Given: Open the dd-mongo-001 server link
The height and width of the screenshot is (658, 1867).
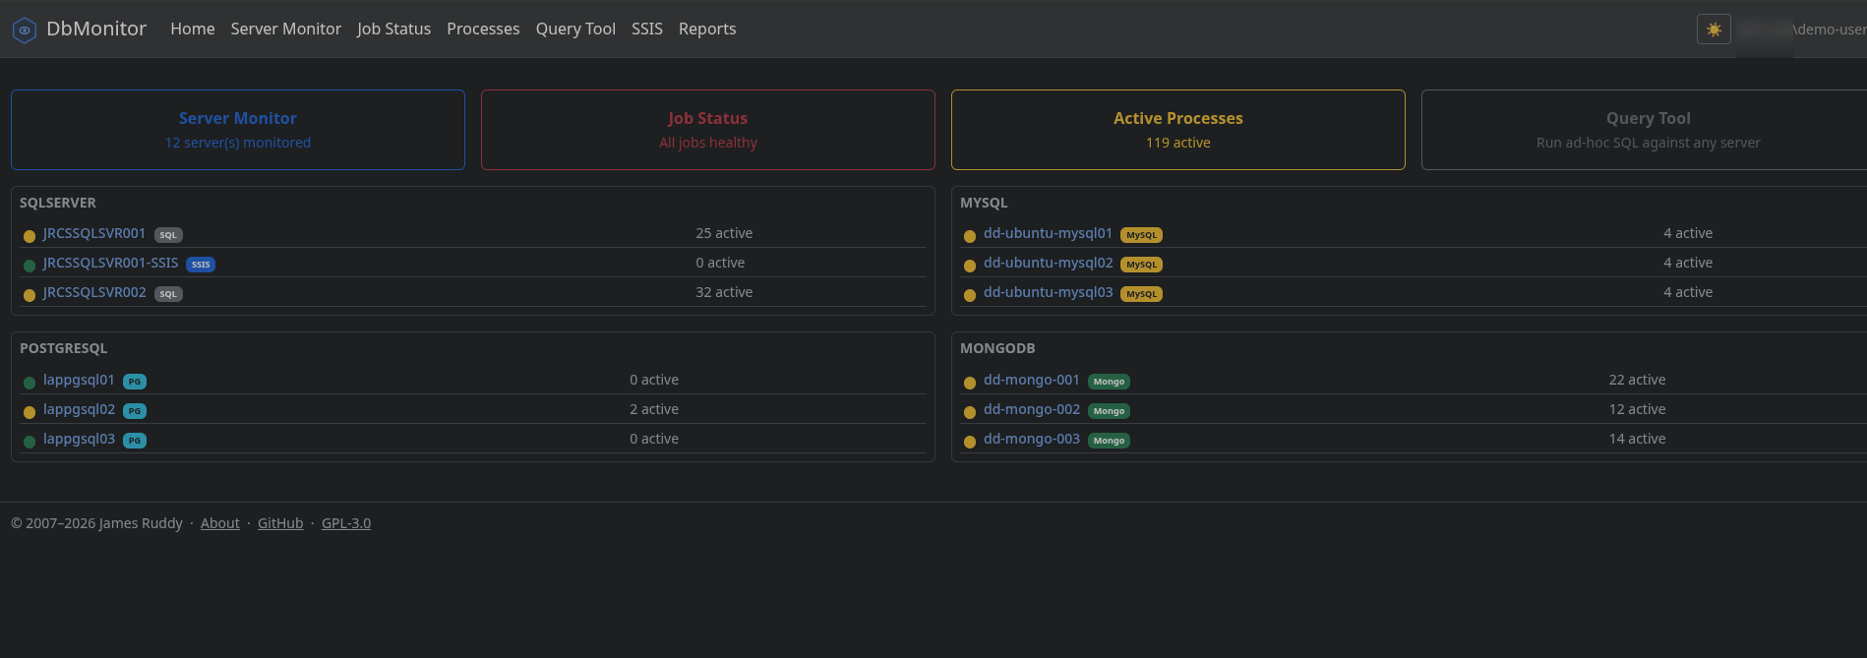Looking at the screenshot, I should pyautogui.click(x=1032, y=381).
